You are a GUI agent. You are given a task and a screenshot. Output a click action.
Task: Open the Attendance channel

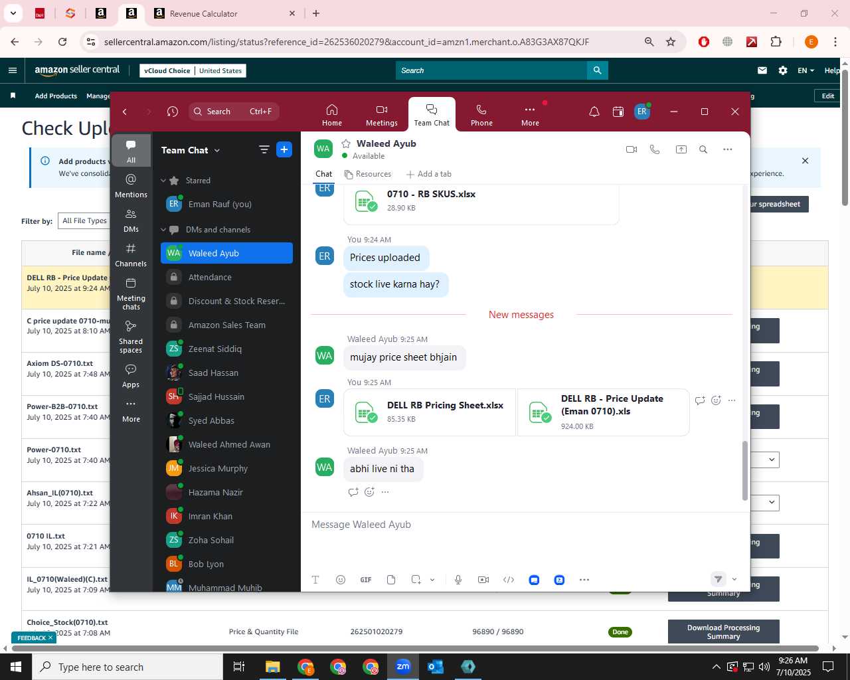pos(226,278)
